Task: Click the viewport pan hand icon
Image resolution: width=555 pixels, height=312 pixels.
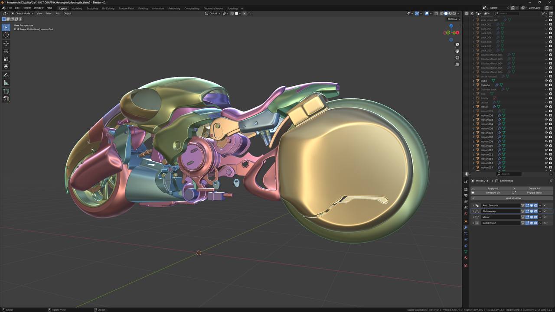Action: click(457, 51)
